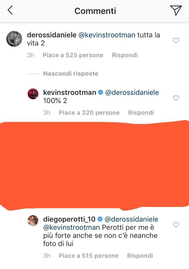
Task: Go back using the top-left arrow
Action: [10, 10]
